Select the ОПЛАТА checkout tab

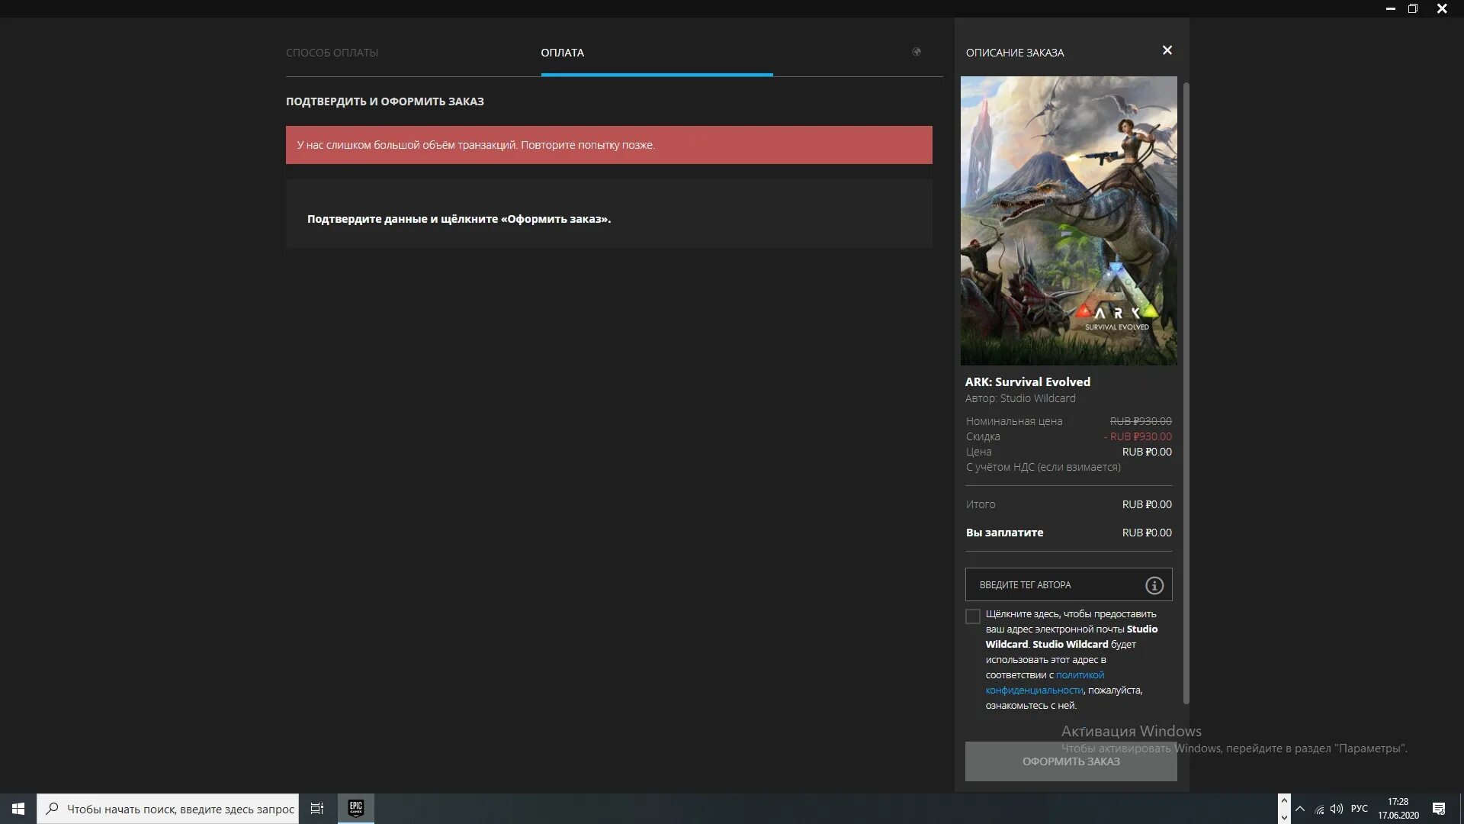click(562, 51)
